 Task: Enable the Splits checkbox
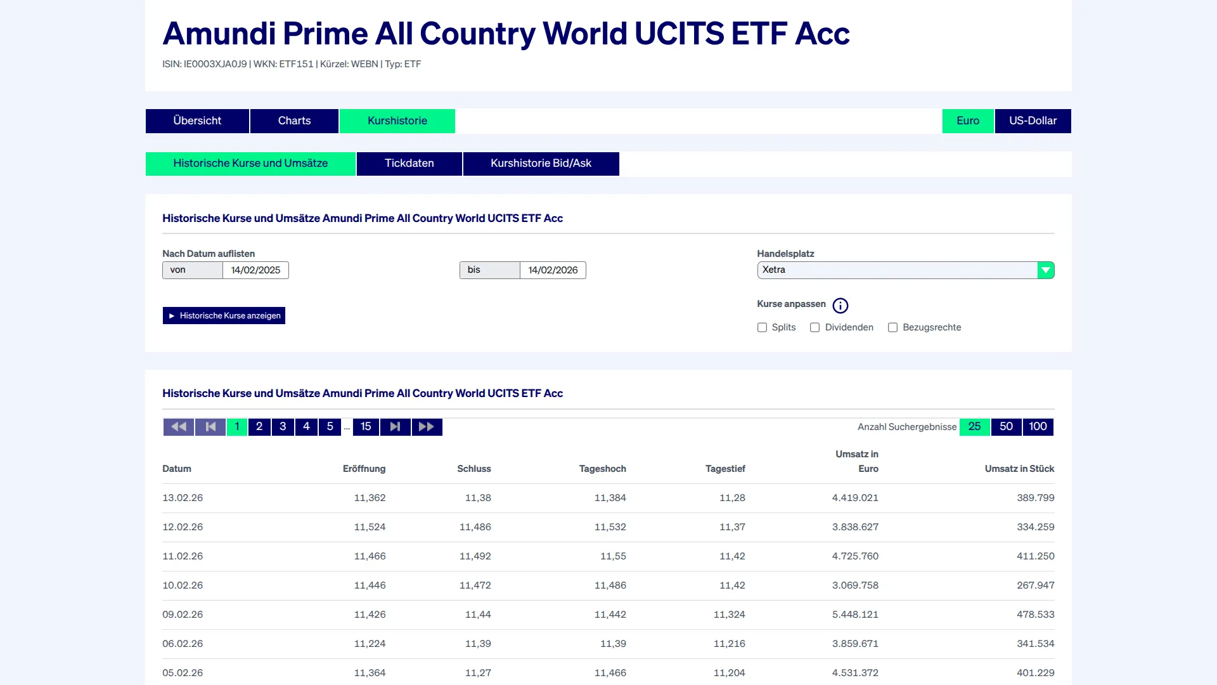762,327
